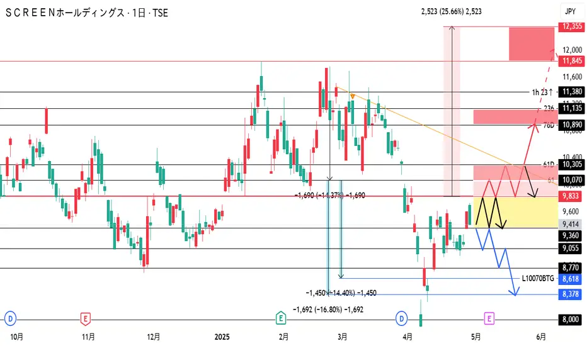Click the 1h 23↑ line label
587x346 pixels.
(x=542, y=92)
